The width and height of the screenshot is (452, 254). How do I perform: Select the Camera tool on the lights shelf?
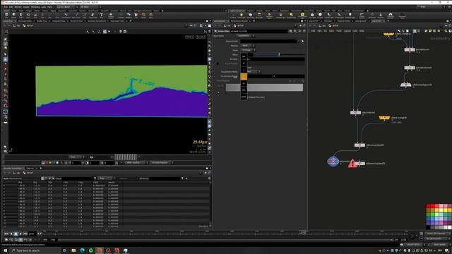click(233, 16)
